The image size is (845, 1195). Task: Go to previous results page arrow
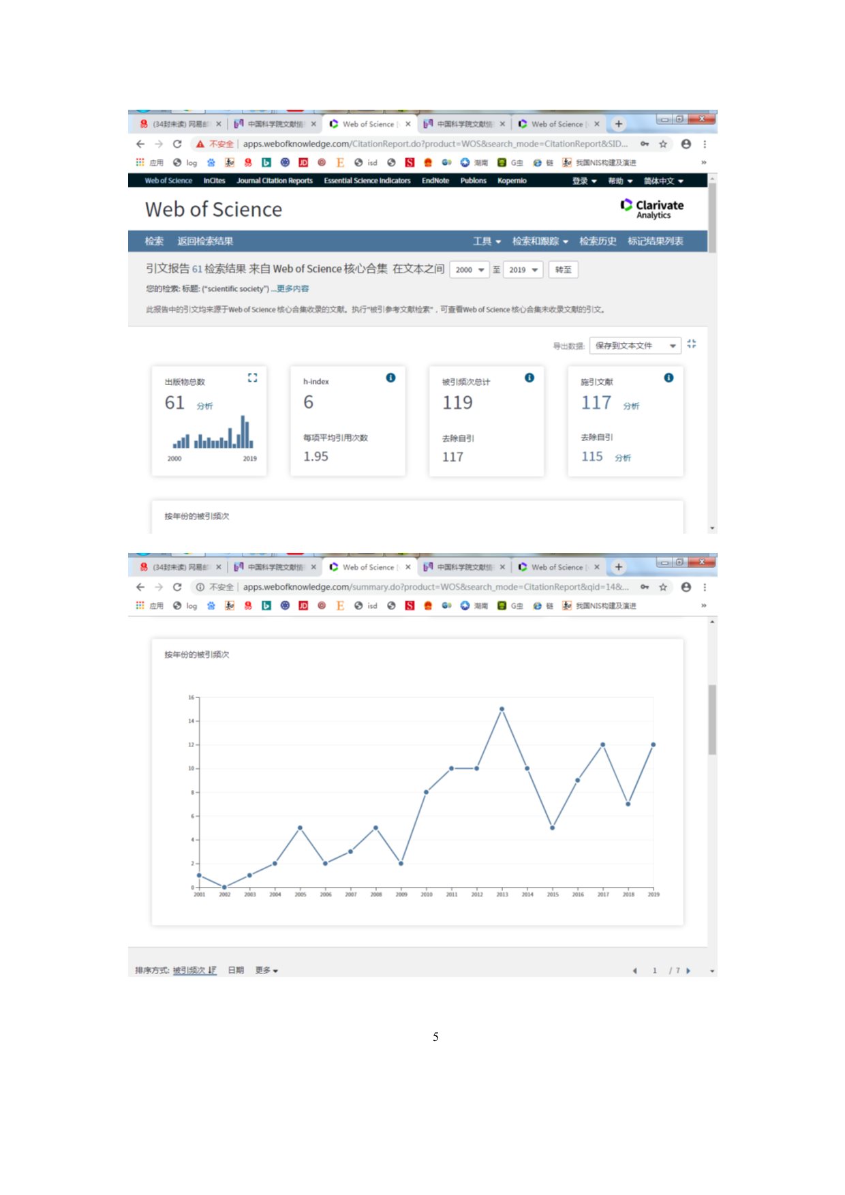click(635, 971)
